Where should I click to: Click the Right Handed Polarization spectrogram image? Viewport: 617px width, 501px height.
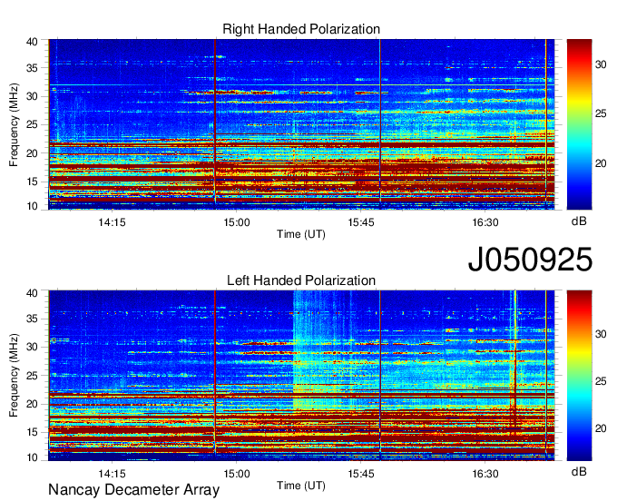301,124
